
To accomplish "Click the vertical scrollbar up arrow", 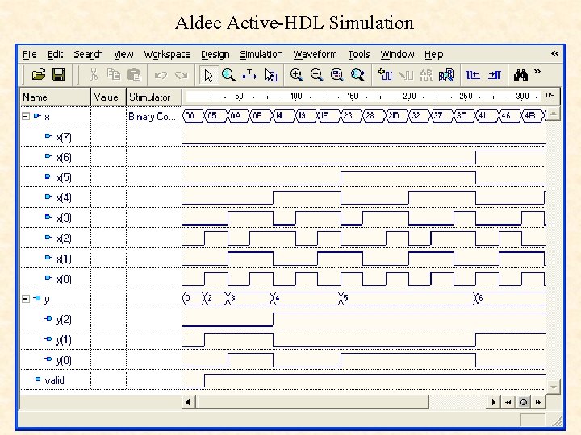I will pyautogui.click(x=554, y=114).
